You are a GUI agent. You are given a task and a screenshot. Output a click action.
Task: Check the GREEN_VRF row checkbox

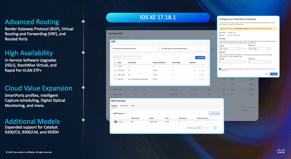tap(115, 75)
